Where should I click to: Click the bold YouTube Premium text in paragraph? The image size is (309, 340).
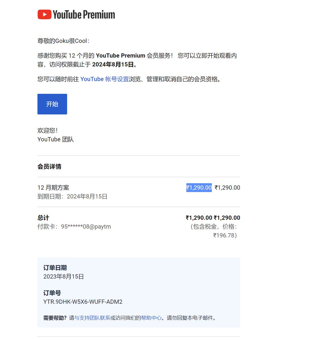click(120, 56)
